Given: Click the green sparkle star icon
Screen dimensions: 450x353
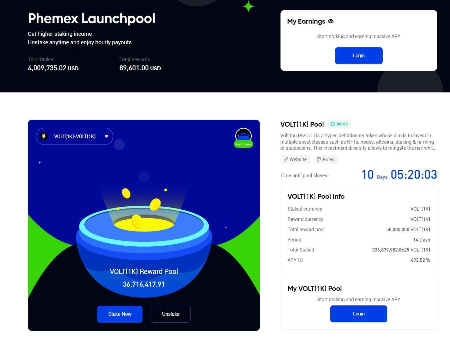Looking at the screenshot, I should pyautogui.click(x=248, y=6).
